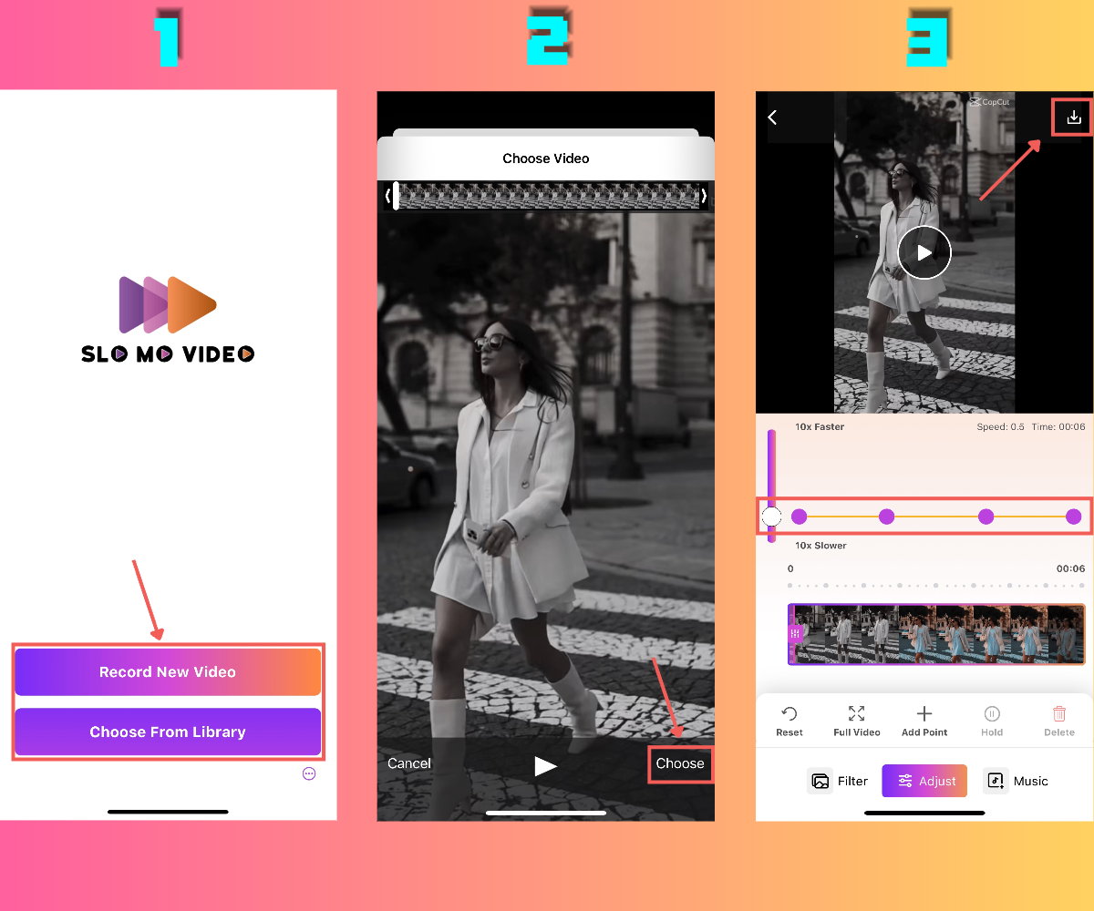Tap Cancel in Choose Video screen
Viewport: 1094px width, 911px height.
click(x=409, y=763)
